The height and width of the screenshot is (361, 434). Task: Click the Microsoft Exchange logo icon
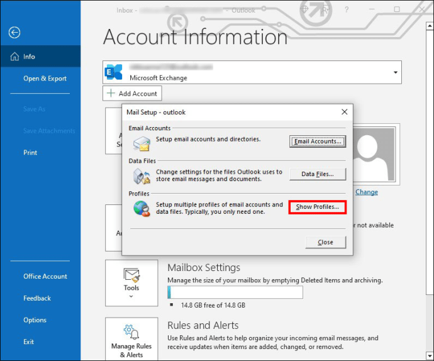(114, 72)
